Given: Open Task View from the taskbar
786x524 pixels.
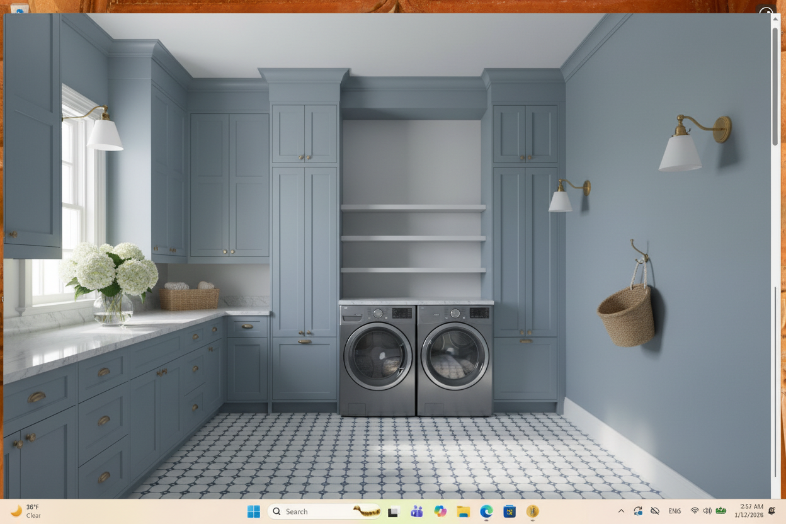Looking at the screenshot, I should pos(394,511).
